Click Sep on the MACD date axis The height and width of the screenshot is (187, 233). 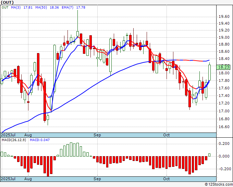pos(97,179)
